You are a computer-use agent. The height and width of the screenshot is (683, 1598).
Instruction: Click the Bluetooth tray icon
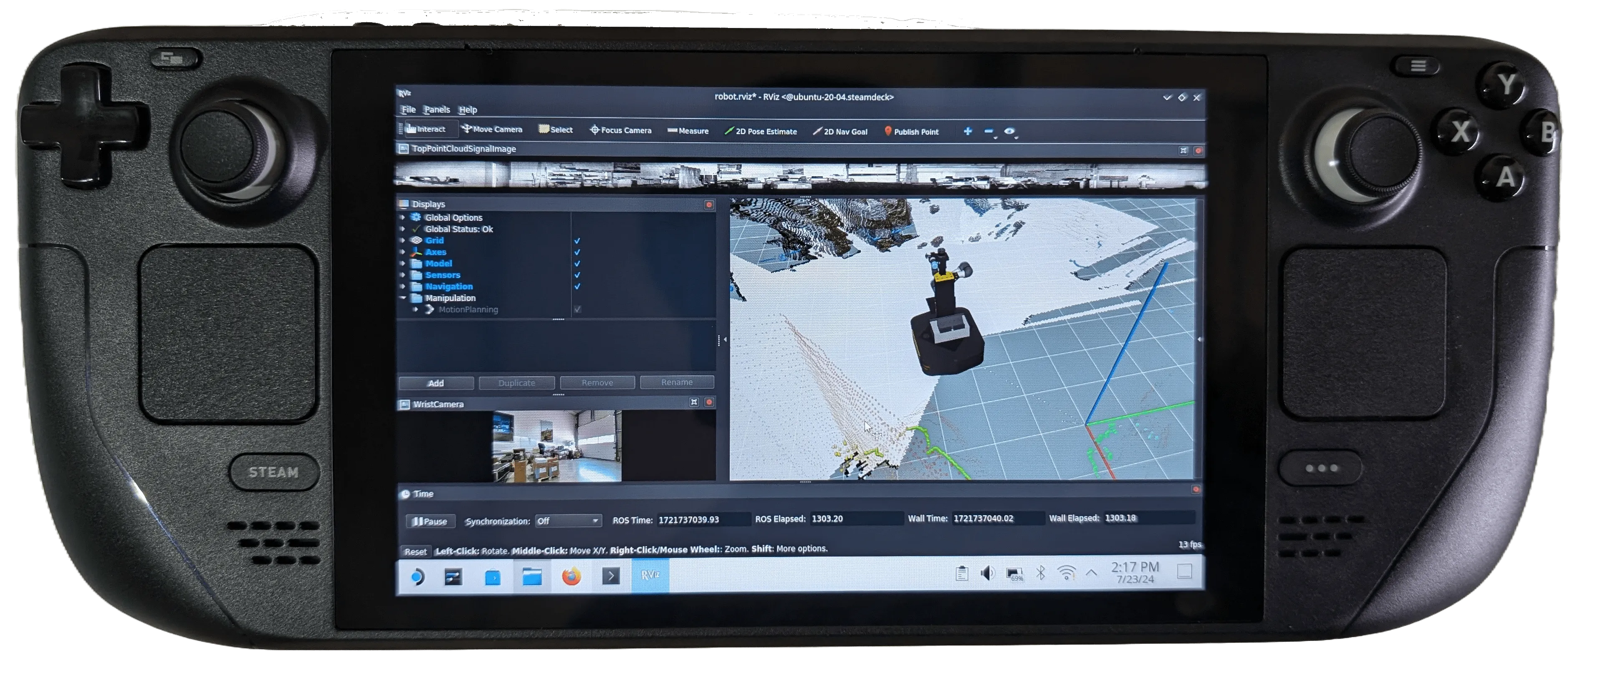pyautogui.click(x=1041, y=573)
